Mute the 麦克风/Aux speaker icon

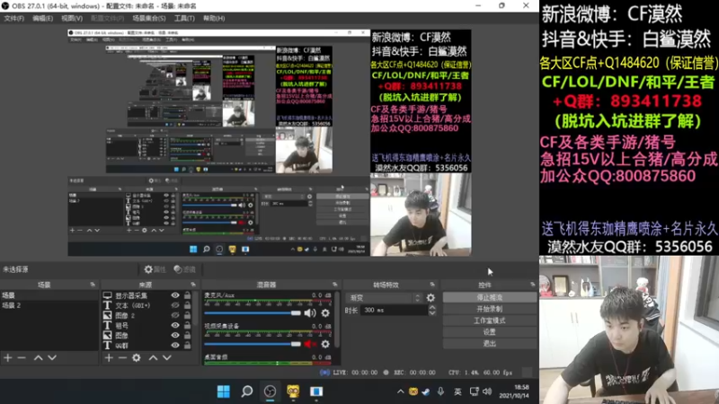[x=310, y=313]
